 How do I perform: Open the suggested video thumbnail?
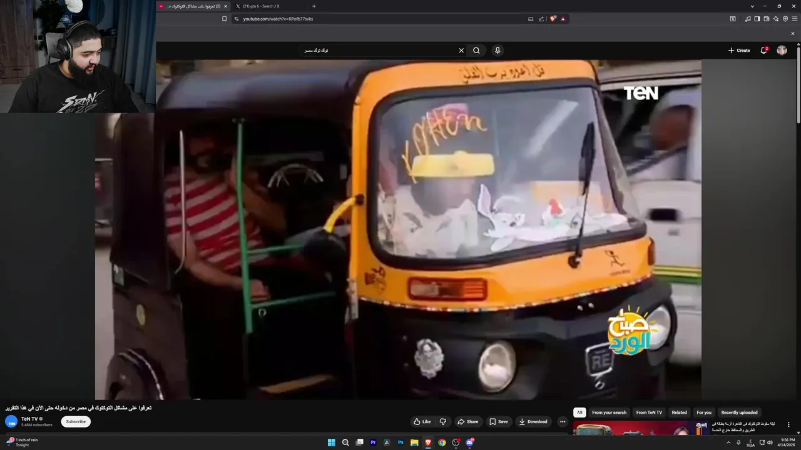point(640,428)
